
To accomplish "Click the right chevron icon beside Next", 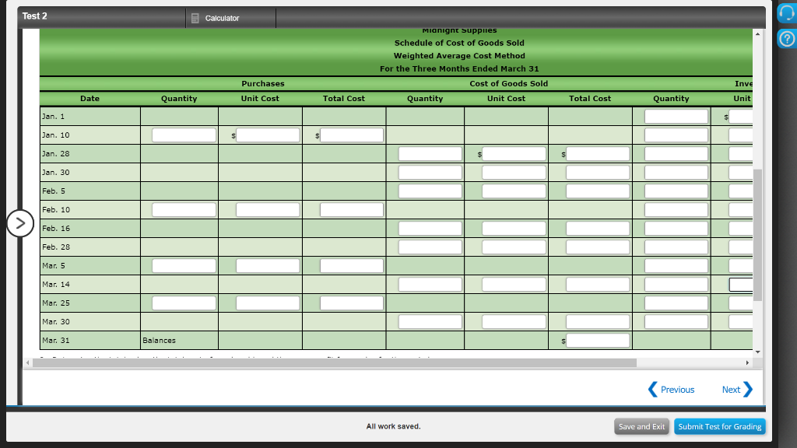I will tap(751, 389).
